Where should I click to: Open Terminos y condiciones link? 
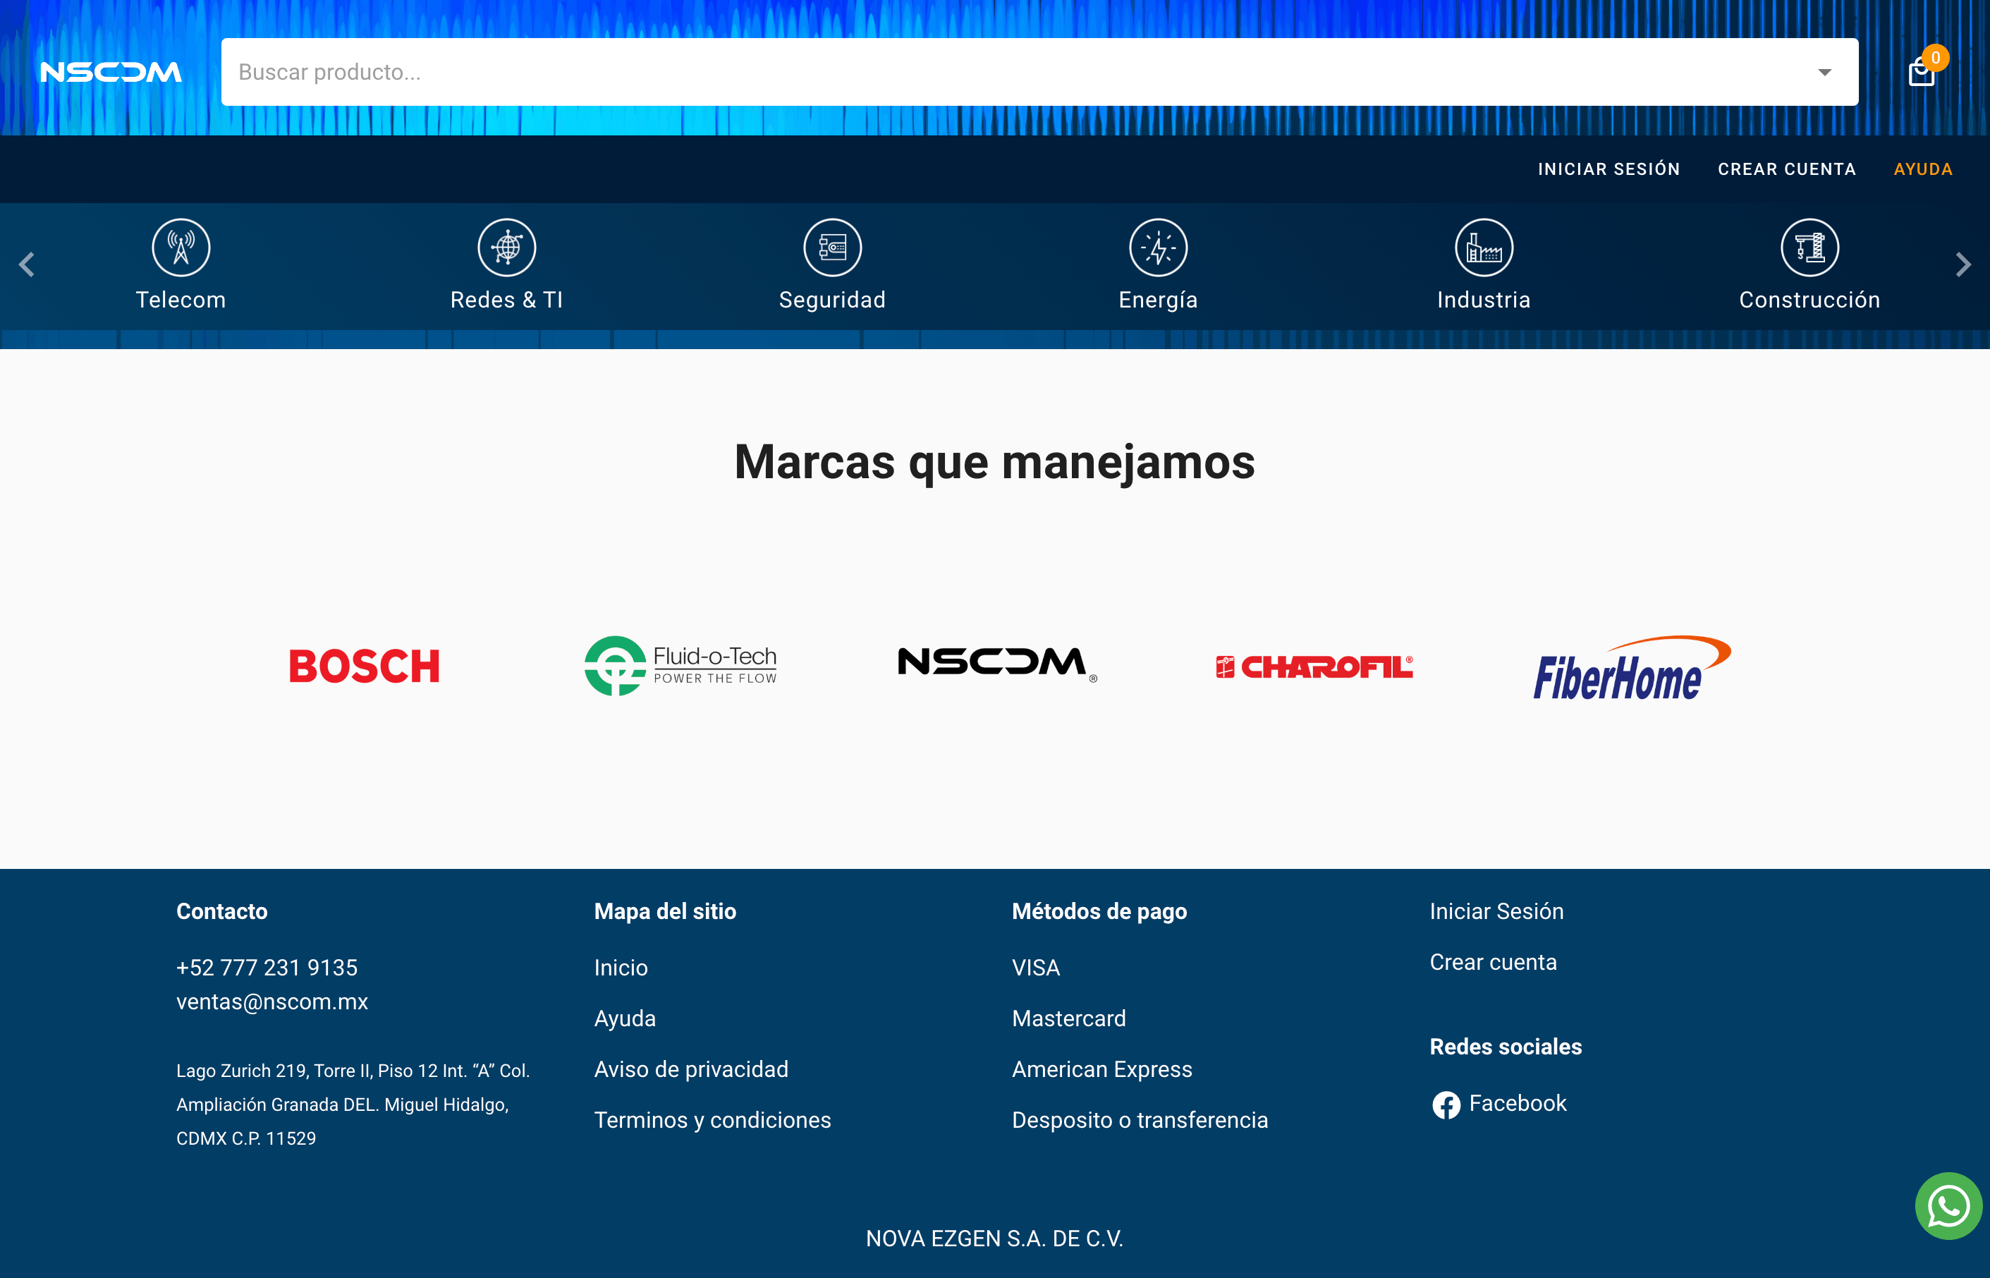tap(712, 1119)
